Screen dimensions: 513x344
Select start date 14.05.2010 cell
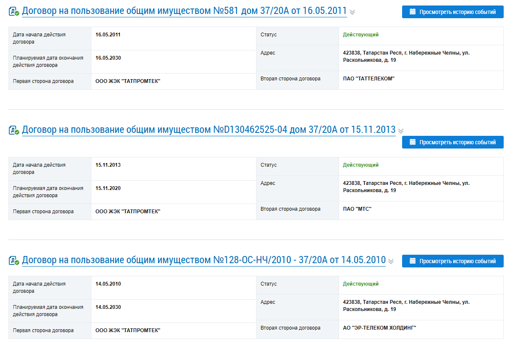point(108,284)
